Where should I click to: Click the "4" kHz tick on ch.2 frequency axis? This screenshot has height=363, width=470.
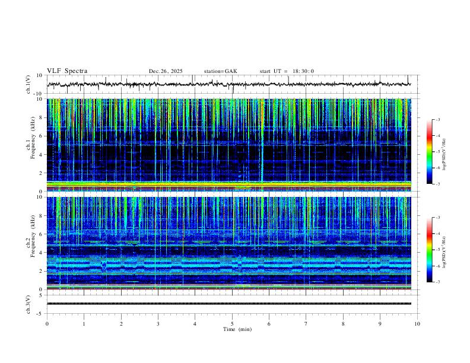[x=42, y=253]
